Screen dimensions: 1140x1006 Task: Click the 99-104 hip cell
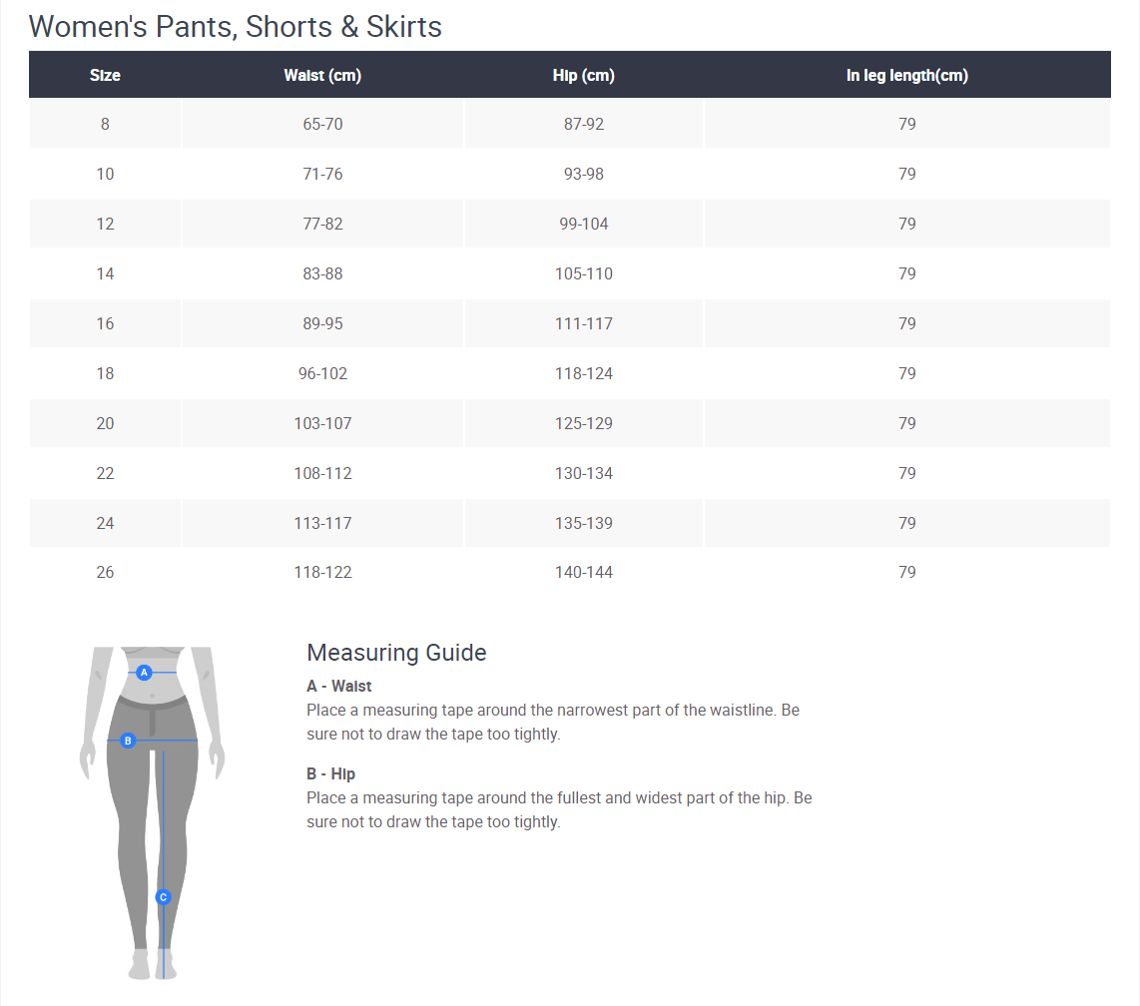(584, 224)
